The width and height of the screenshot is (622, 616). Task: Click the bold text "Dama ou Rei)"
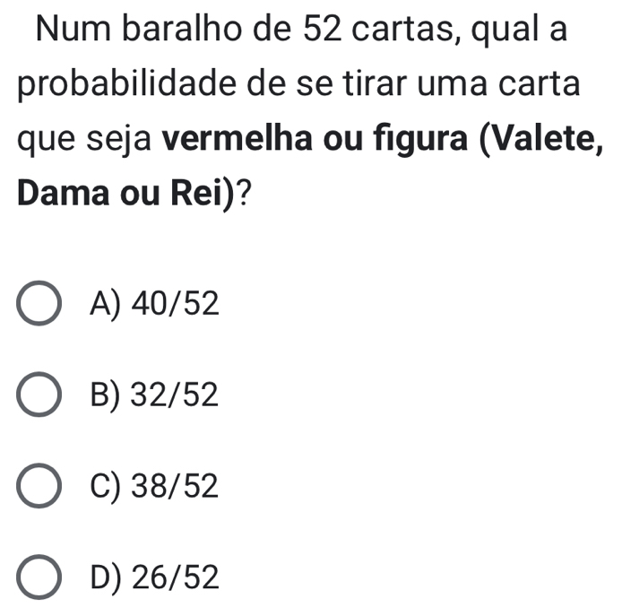tap(121, 193)
